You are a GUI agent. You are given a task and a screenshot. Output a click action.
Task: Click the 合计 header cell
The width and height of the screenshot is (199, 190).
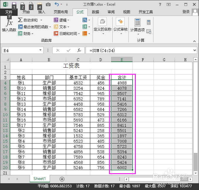click(122, 77)
